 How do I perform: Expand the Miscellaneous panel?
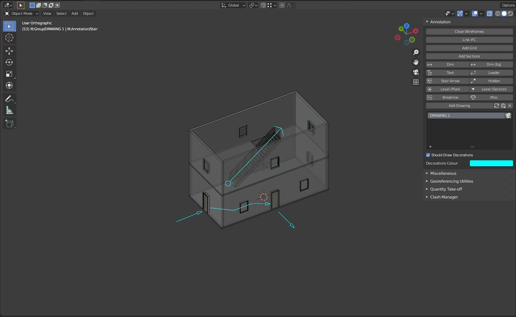[443, 173]
